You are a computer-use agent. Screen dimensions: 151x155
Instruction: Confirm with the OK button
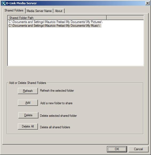point(117,149)
